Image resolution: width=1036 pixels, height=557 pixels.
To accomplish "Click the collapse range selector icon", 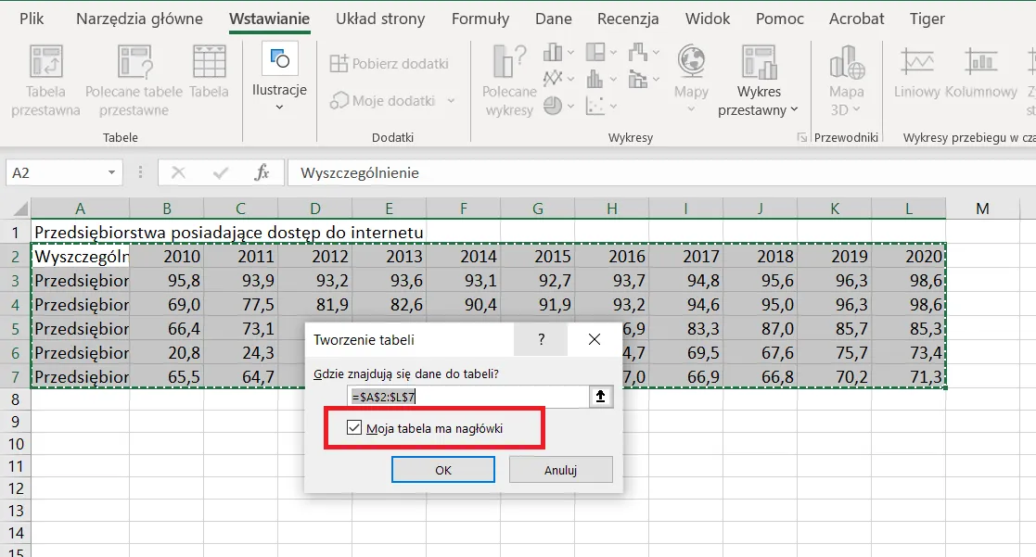I will (x=601, y=397).
